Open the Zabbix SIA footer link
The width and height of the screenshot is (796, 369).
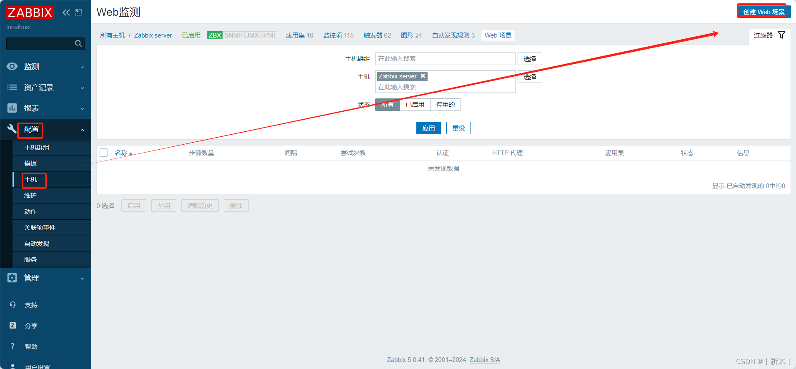485,360
